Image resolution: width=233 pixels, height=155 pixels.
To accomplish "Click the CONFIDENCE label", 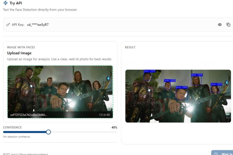I will 12,127.
